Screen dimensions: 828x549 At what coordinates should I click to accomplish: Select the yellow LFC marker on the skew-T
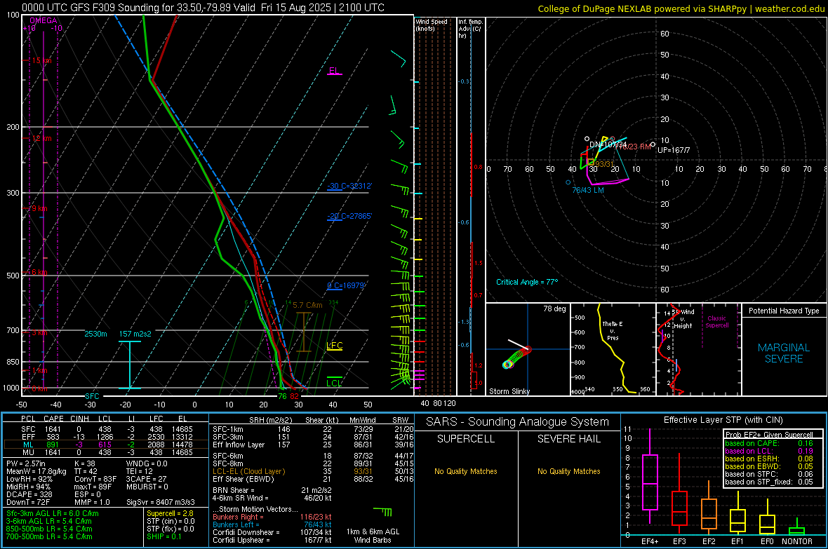(x=334, y=346)
